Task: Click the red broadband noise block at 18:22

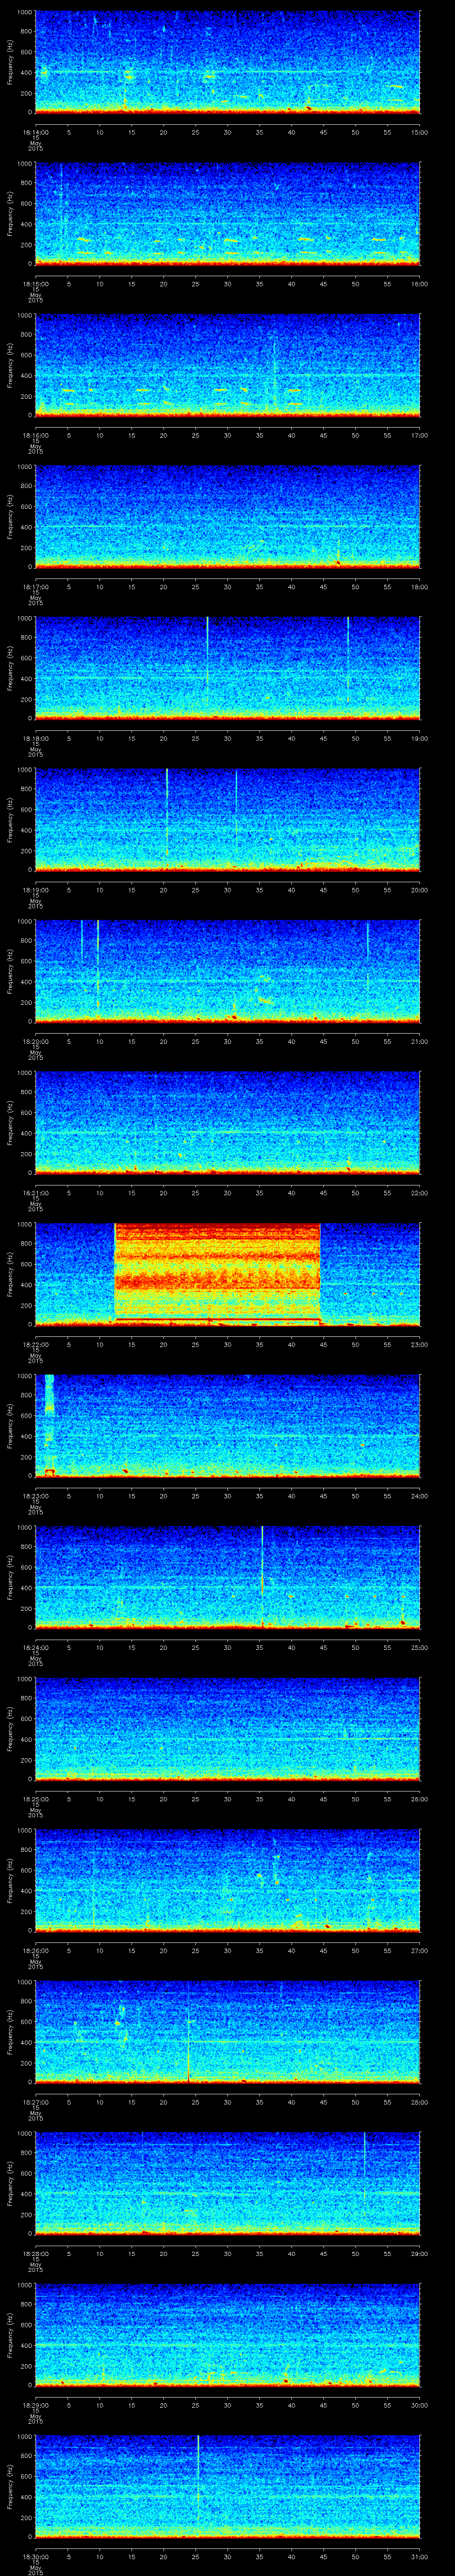Action: pyautogui.click(x=217, y=1274)
